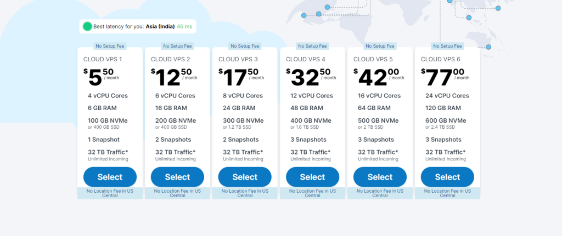Click 32 TB Traffic* on VPS 5

pos(378,152)
